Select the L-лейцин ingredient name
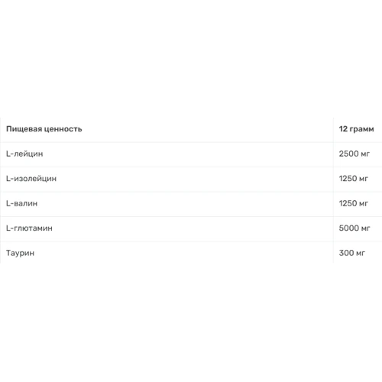This screenshot has width=382, height=382. 24,154
